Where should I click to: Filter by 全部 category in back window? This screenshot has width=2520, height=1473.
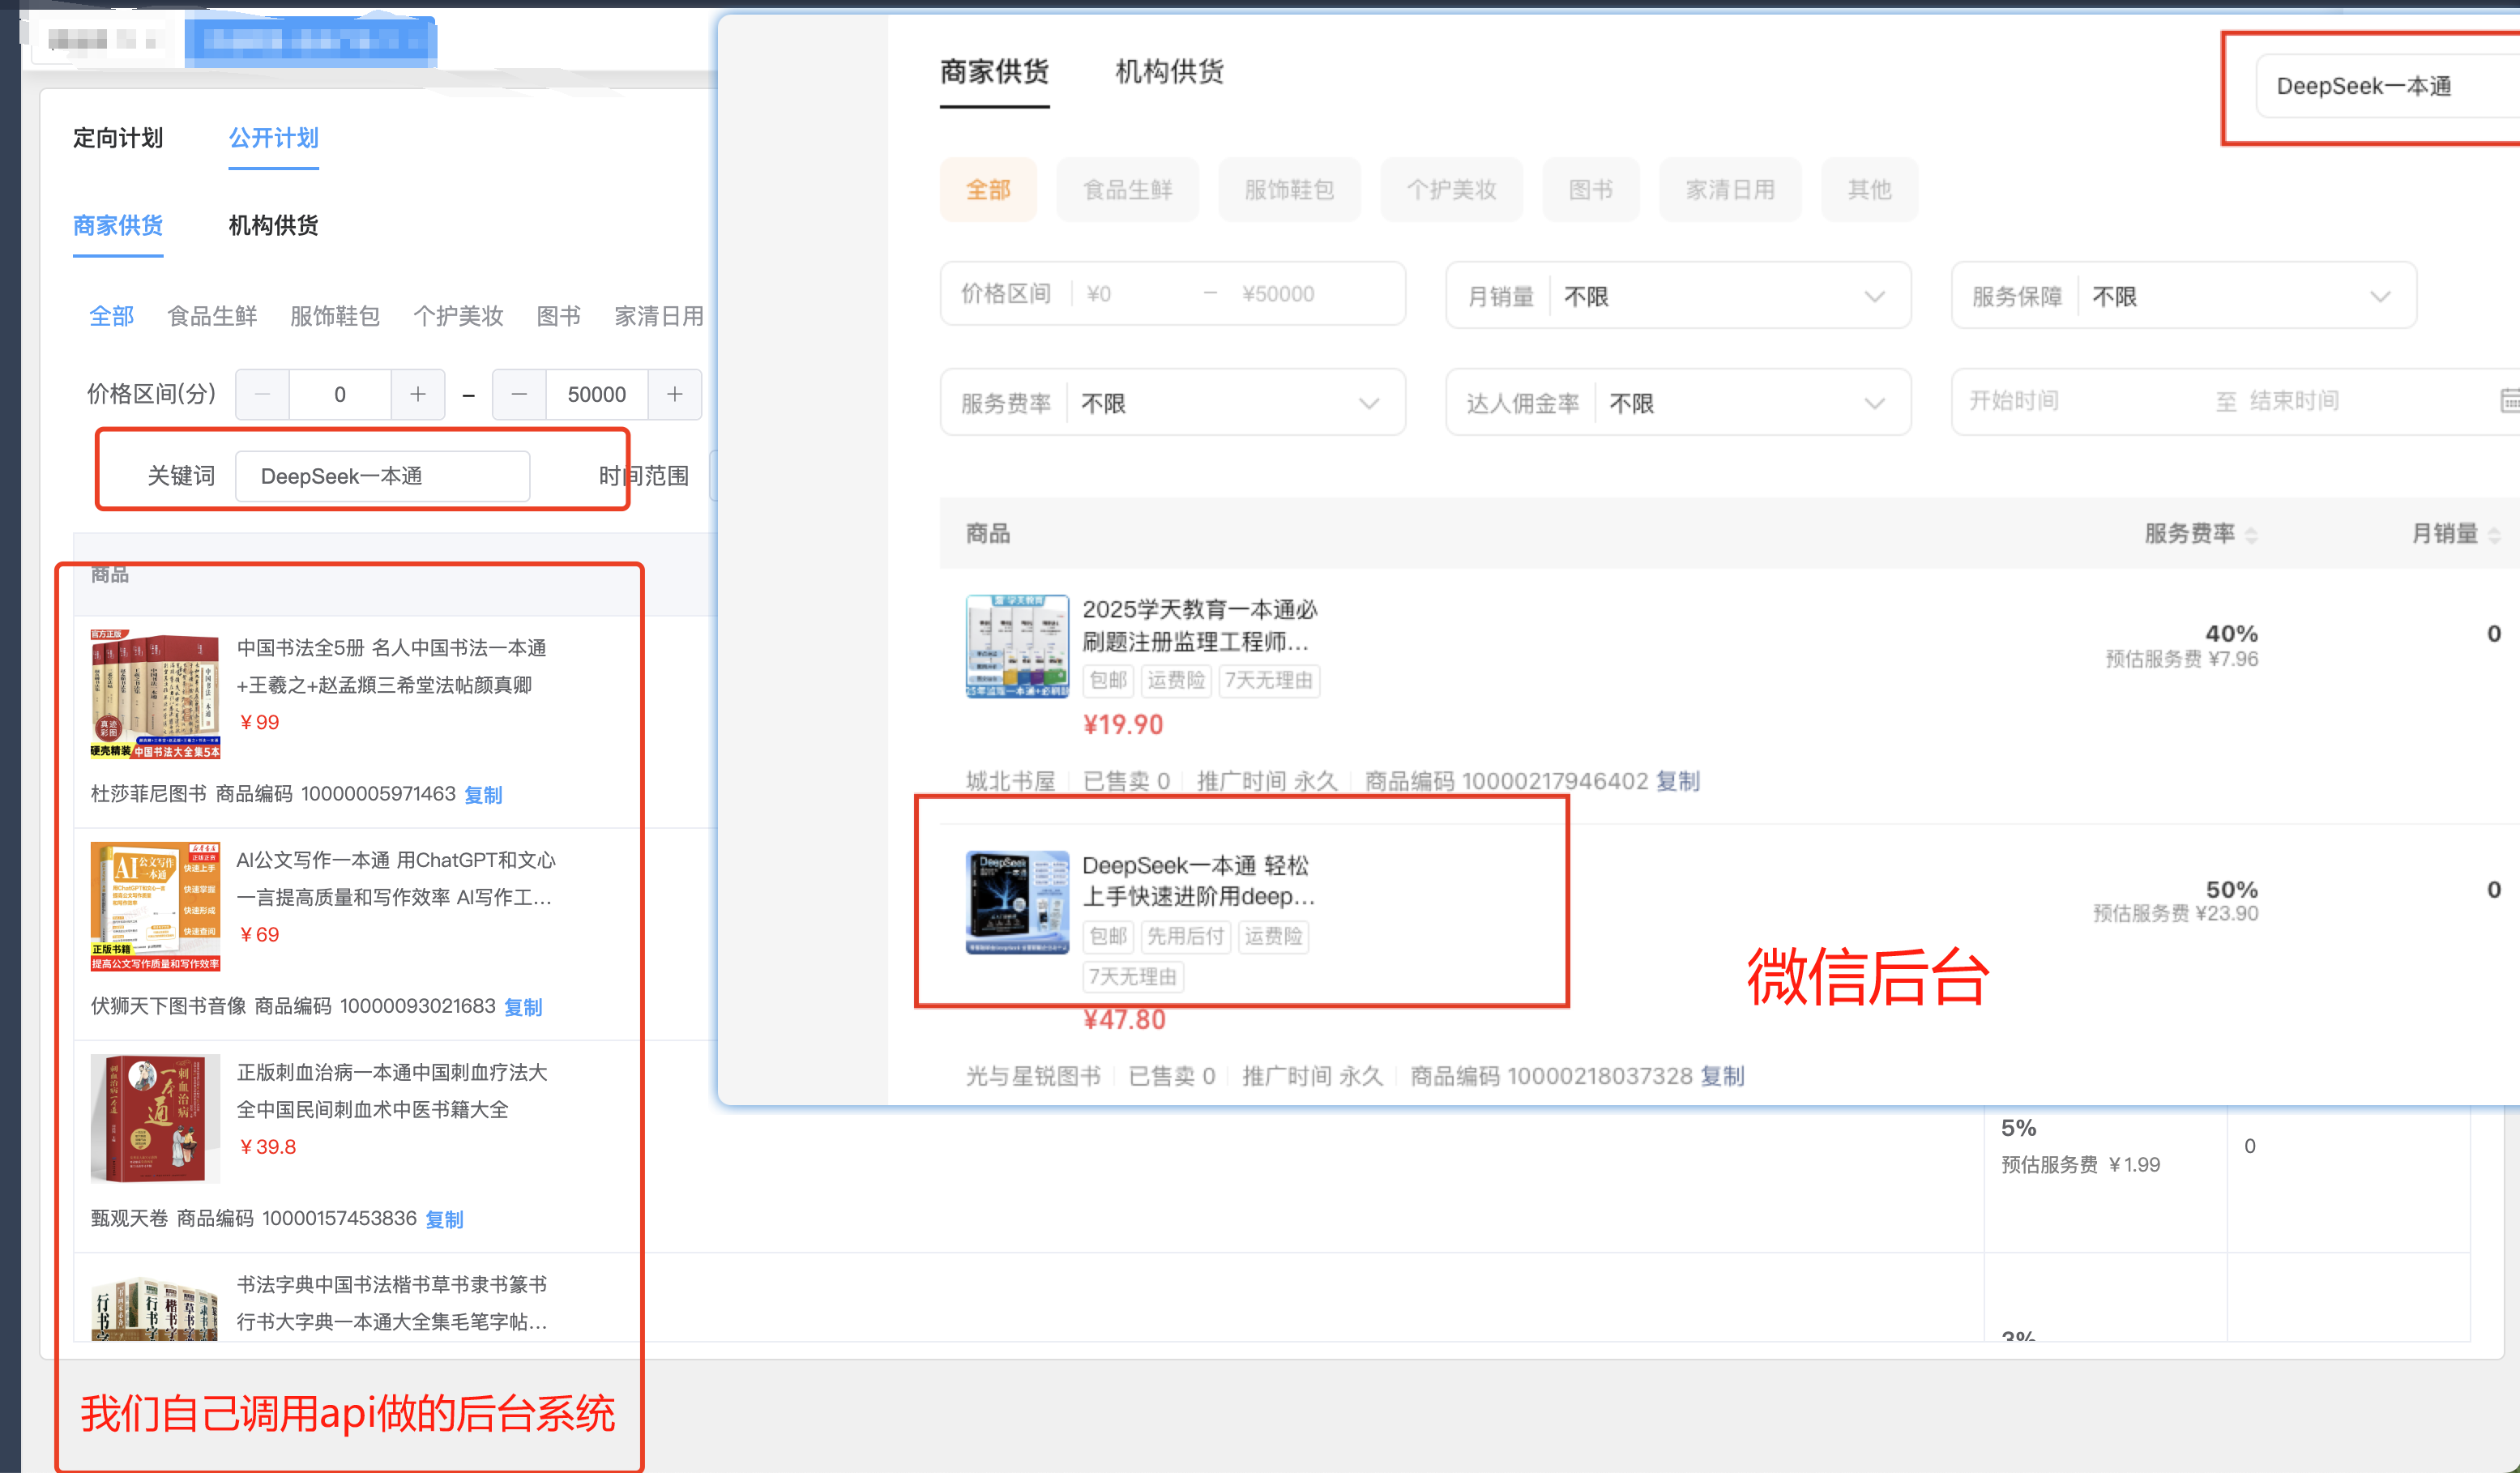tap(111, 316)
